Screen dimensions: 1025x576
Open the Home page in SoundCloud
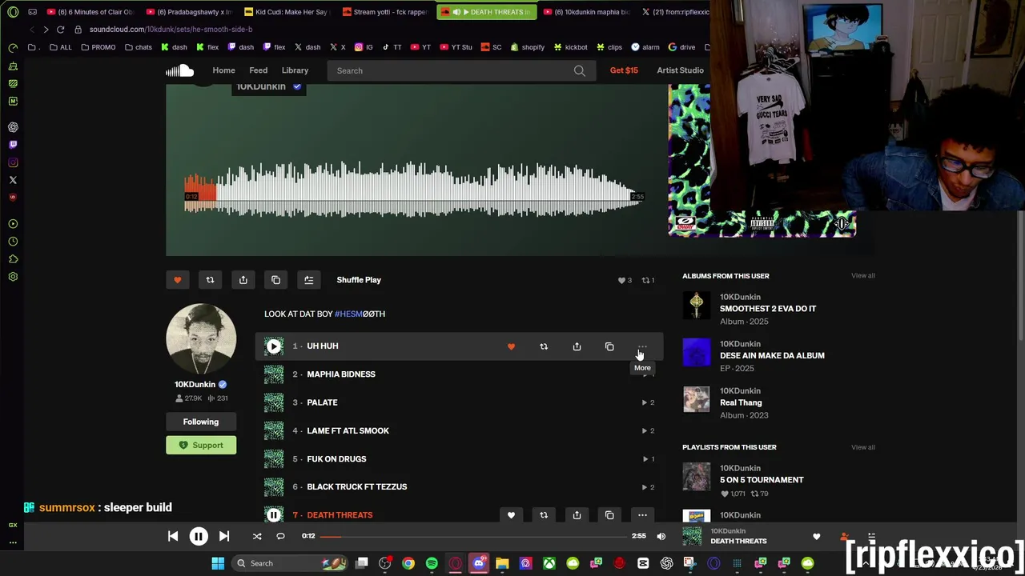pyautogui.click(x=223, y=70)
